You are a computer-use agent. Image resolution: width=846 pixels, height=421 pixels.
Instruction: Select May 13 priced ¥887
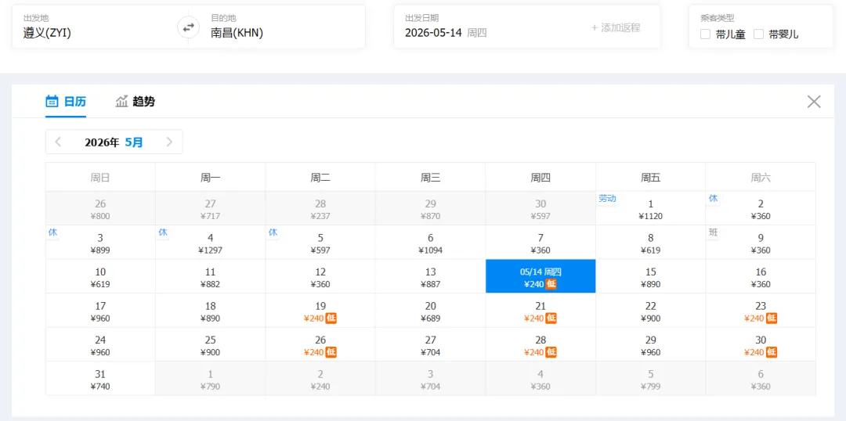pyautogui.click(x=431, y=276)
